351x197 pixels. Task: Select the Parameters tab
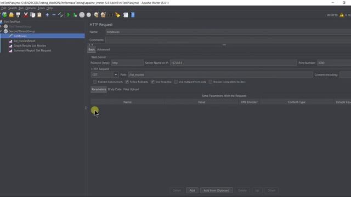coord(99,89)
